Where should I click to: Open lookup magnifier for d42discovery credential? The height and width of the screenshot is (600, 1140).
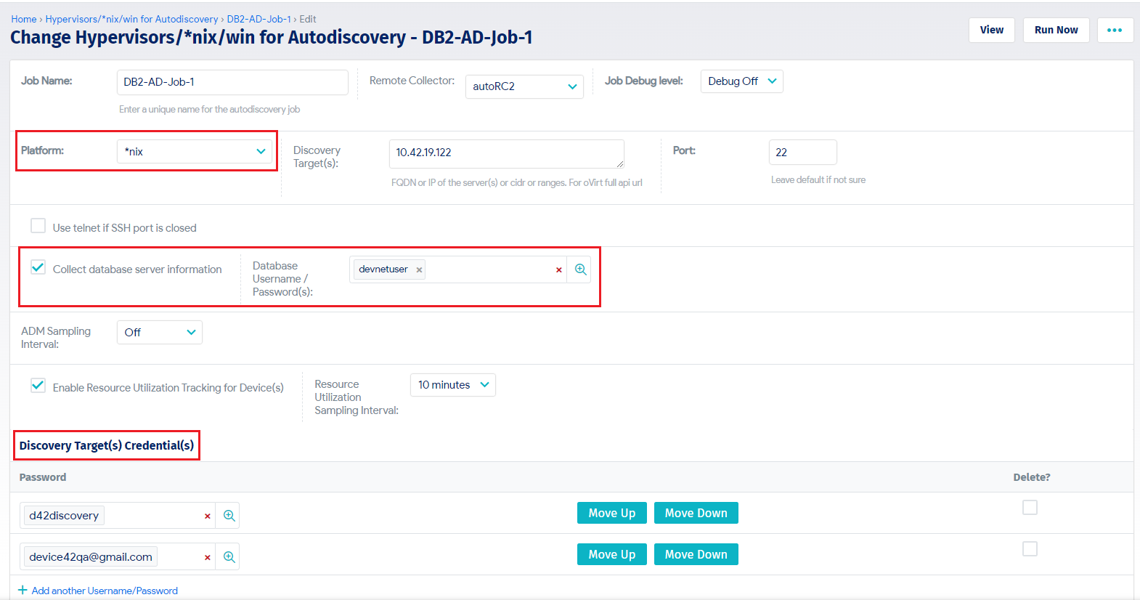pyautogui.click(x=229, y=516)
